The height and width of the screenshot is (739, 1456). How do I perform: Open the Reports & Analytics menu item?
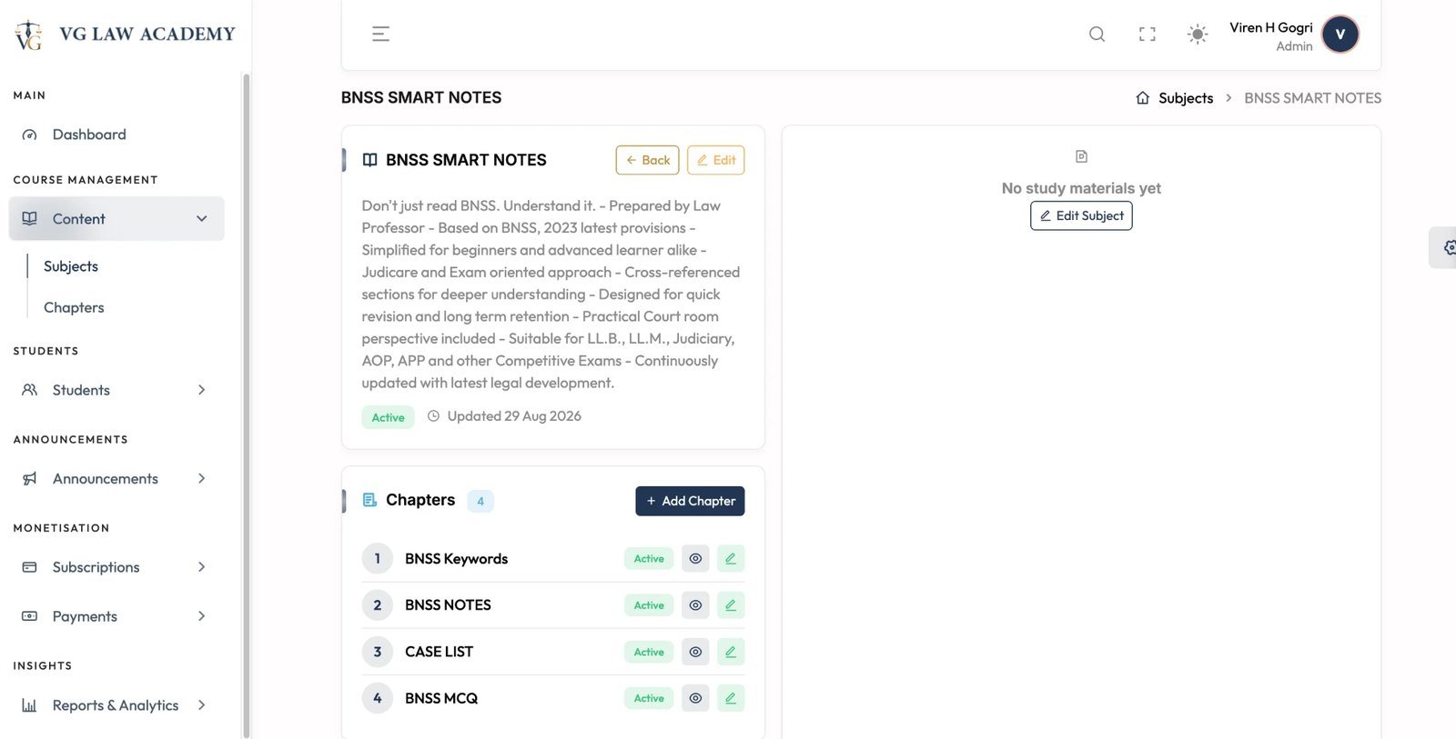coord(116,705)
